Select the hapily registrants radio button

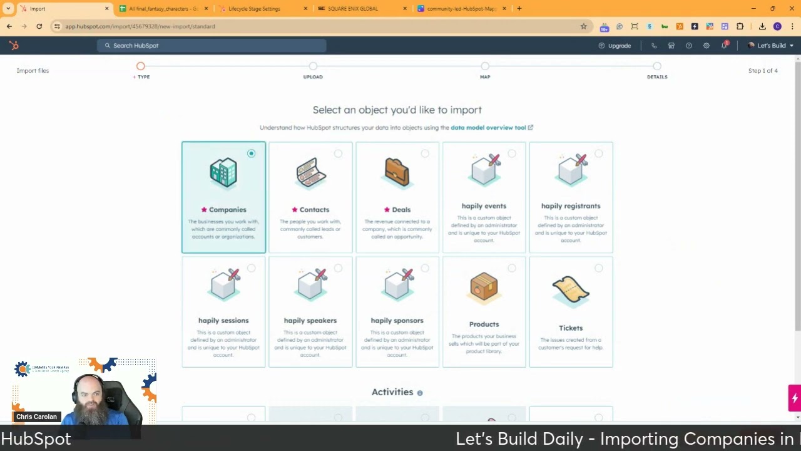pos(599,153)
